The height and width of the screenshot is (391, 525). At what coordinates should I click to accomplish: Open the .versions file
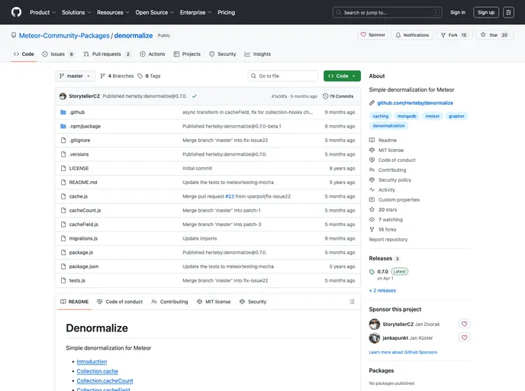[79, 154]
